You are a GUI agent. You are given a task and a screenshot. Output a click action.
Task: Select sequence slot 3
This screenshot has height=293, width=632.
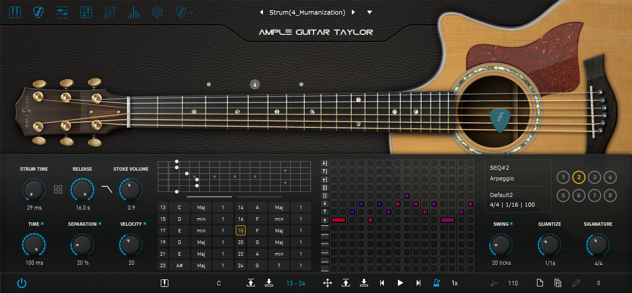[x=595, y=177]
